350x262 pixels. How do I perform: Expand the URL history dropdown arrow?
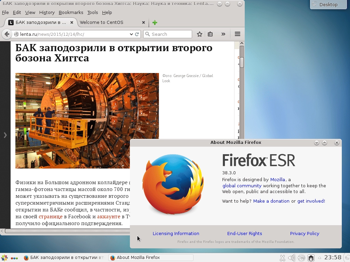coord(131,34)
